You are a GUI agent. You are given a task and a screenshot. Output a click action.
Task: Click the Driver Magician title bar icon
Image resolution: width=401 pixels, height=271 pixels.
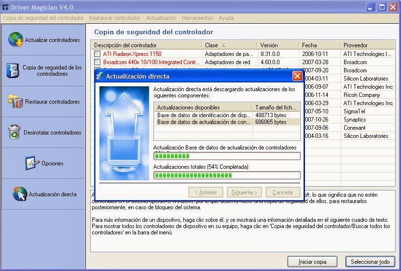coord(6,7)
